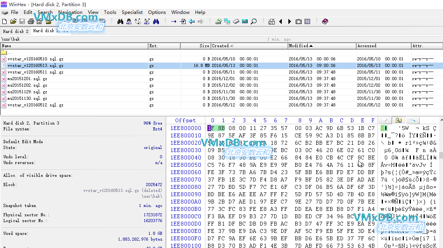443x248 pixels.
Task: Click the Refine Volume Snapshot icon
Action: [x=272, y=21]
